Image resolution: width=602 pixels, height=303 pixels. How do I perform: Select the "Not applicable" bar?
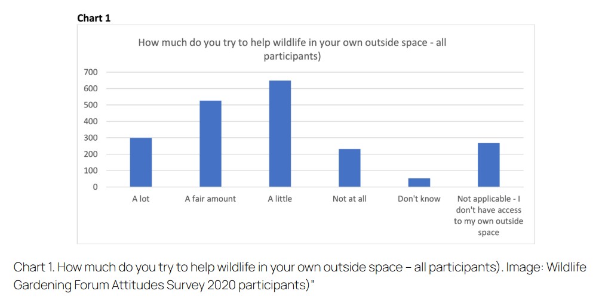point(489,165)
